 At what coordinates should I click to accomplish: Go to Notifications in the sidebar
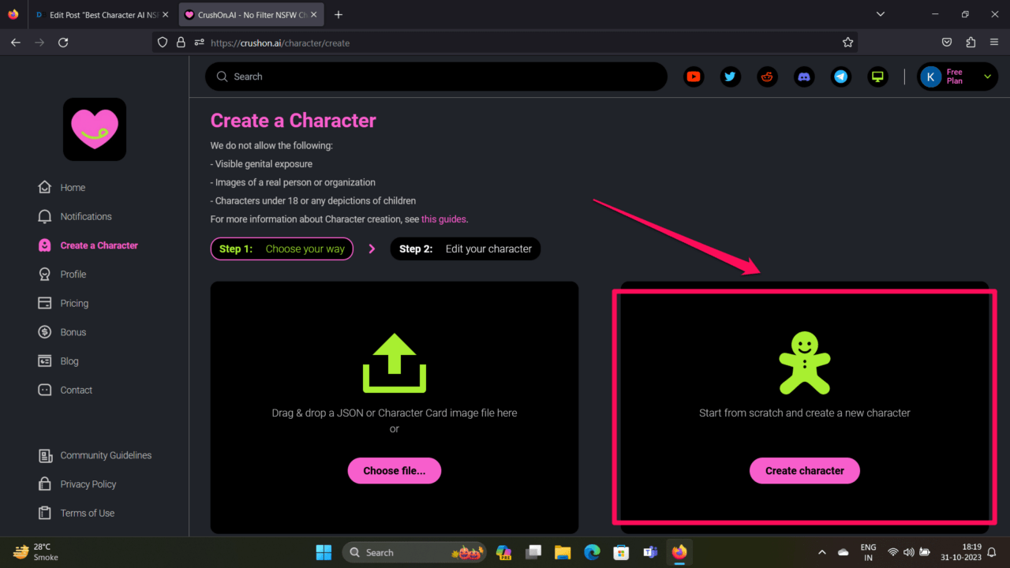coord(85,216)
